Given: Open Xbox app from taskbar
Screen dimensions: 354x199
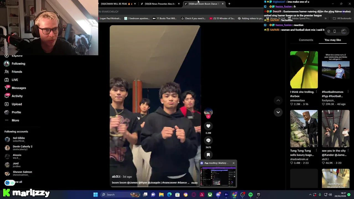Looking at the screenshot, I should (x=210, y=195).
